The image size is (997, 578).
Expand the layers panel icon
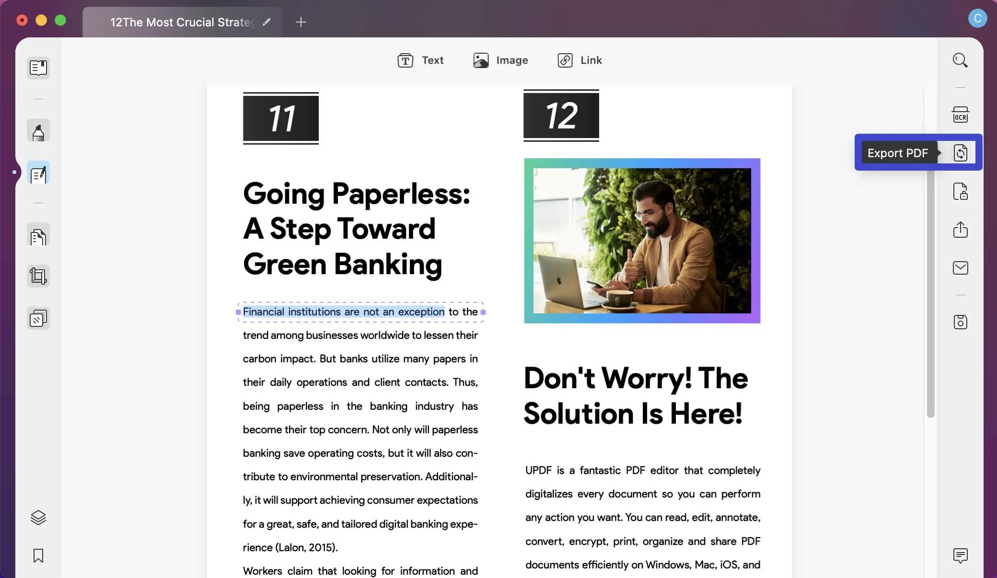pyautogui.click(x=38, y=517)
